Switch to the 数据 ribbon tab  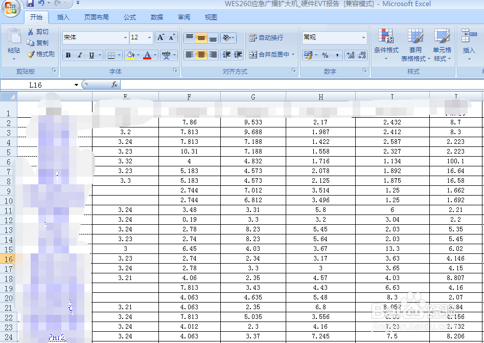pyautogui.click(x=156, y=17)
